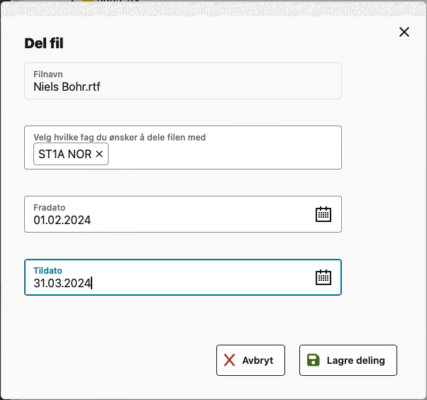
Task: Click the Filnavn field label
Action: point(48,73)
